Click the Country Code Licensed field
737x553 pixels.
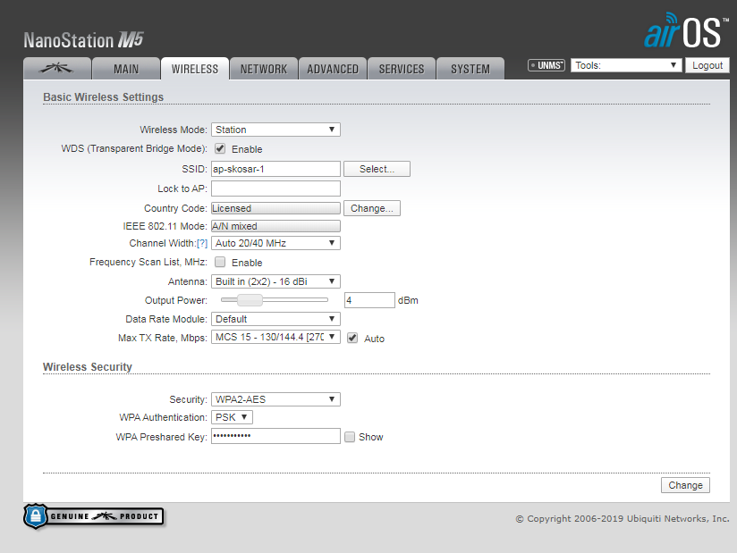pyautogui.click(x=275, y=208)
